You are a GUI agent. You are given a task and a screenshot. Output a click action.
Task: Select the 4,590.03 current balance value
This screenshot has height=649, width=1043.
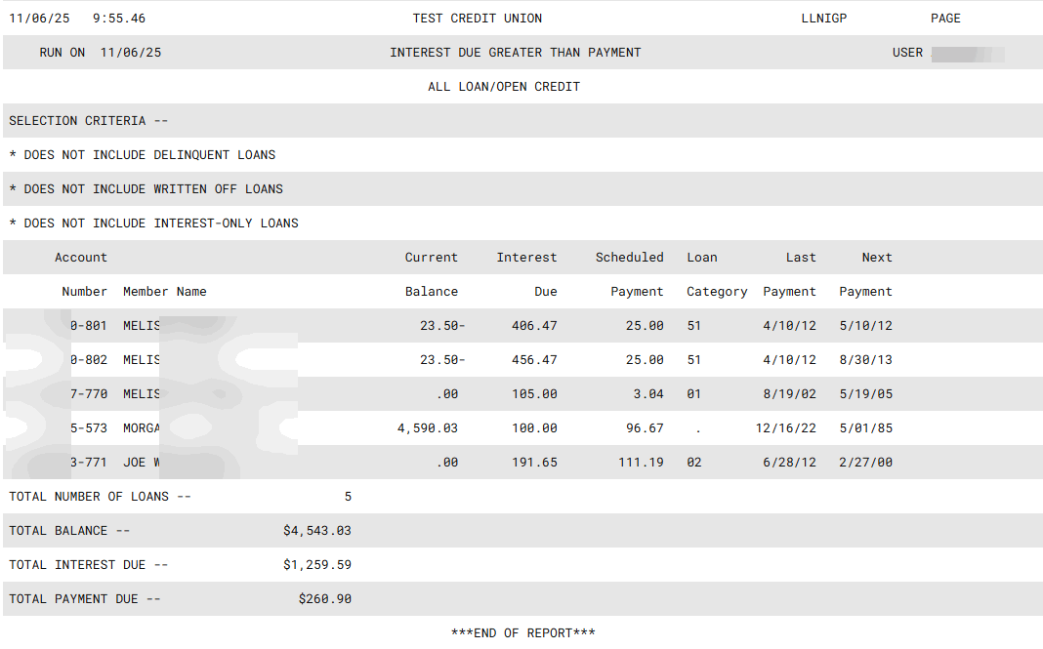(427, 428)
